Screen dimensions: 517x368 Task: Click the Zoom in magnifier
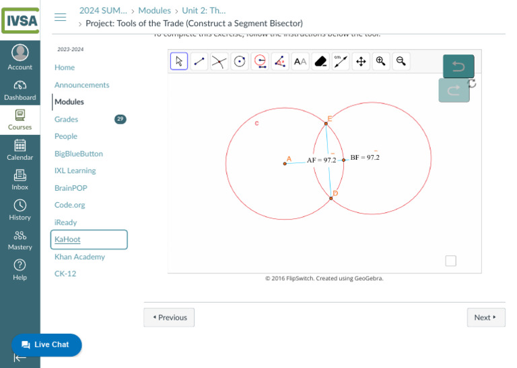click(381, 61)
